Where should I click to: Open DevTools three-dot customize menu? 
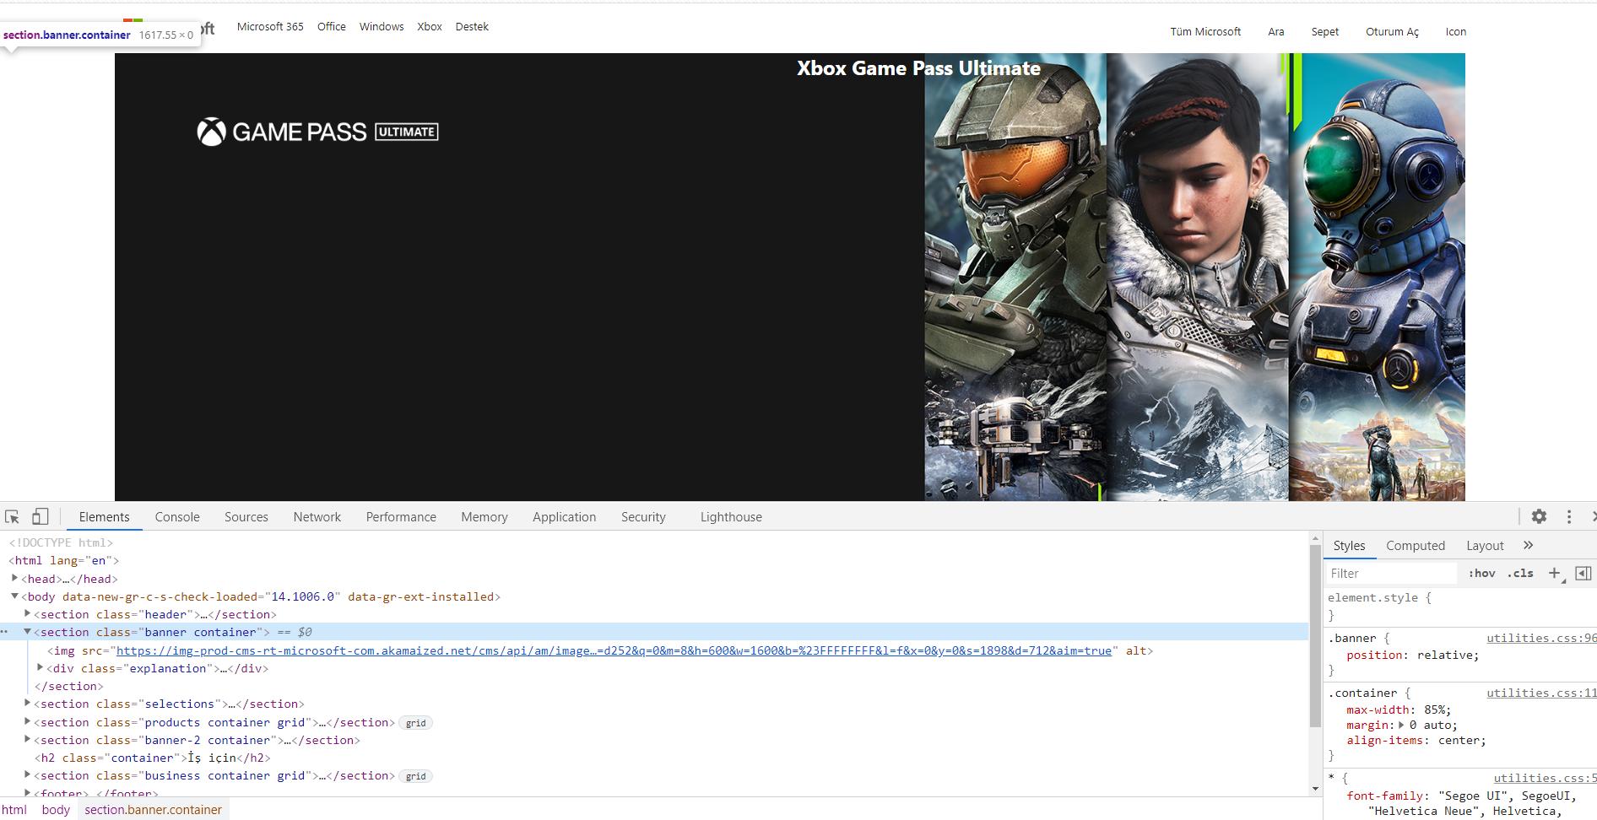(x=1569, y=516)
